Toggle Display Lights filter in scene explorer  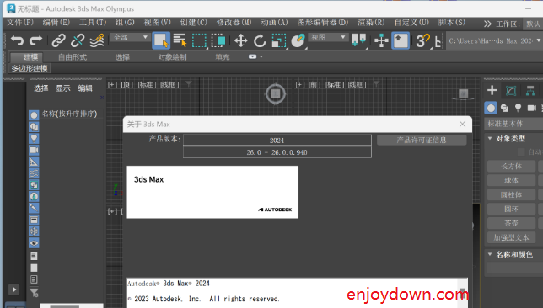coord(34,138)
